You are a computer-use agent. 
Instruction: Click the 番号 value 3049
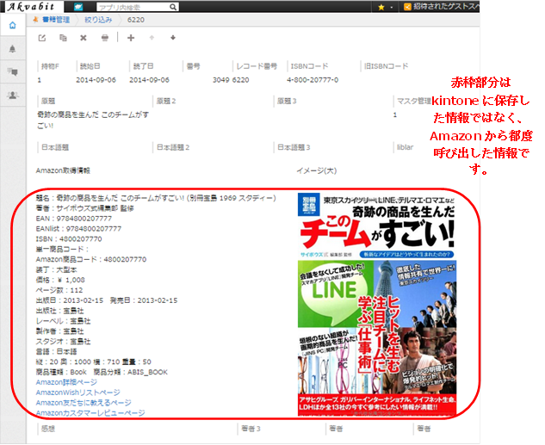220,80
